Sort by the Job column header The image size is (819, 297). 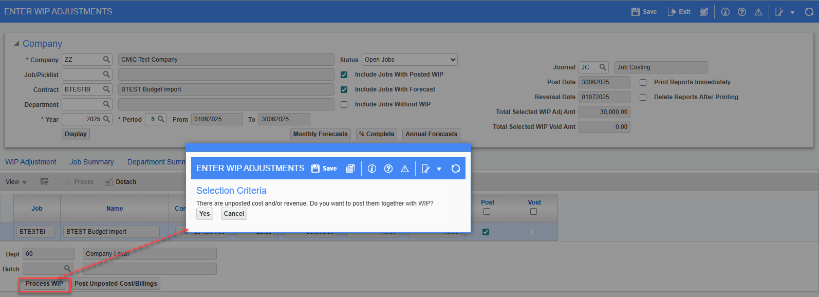point(37,209)
